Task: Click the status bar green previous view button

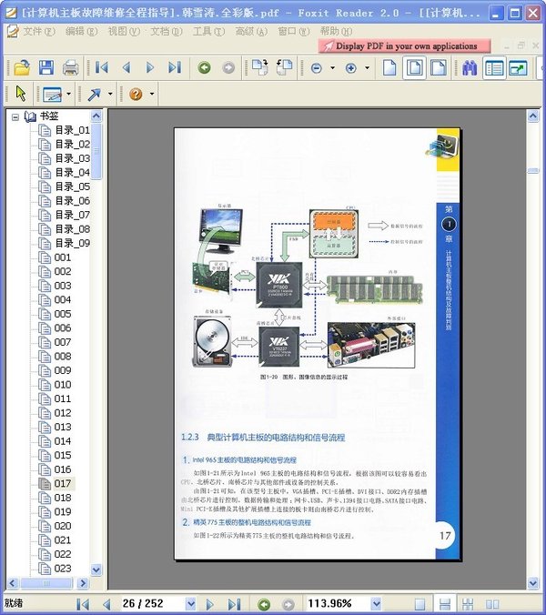Action: coord(264,604)
